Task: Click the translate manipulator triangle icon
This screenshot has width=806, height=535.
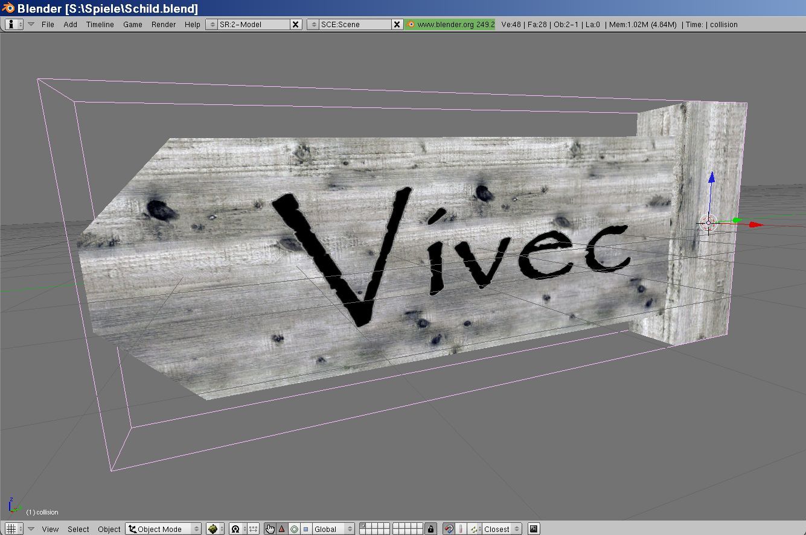Action: 282,529
